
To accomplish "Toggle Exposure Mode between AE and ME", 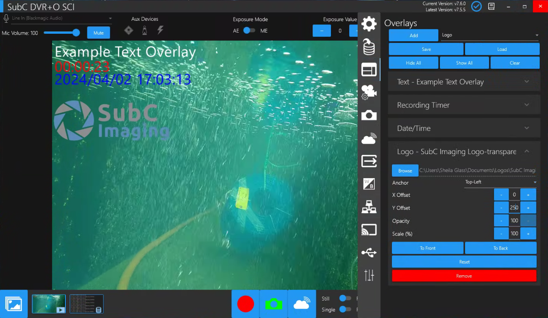I will pos(249,30).
